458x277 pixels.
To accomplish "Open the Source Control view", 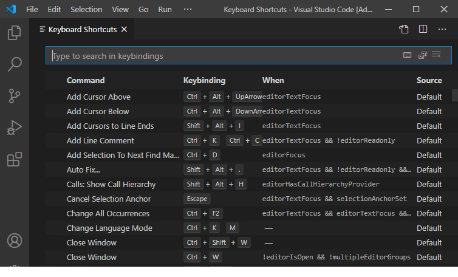I will [15, 96].
